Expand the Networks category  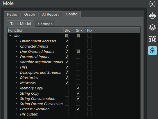[16, 83]
